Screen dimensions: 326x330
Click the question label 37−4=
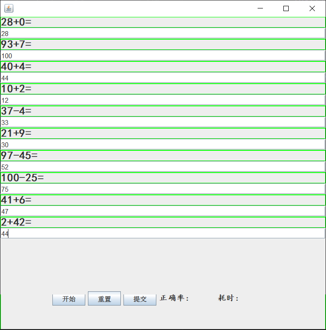[x=163, y=111]
